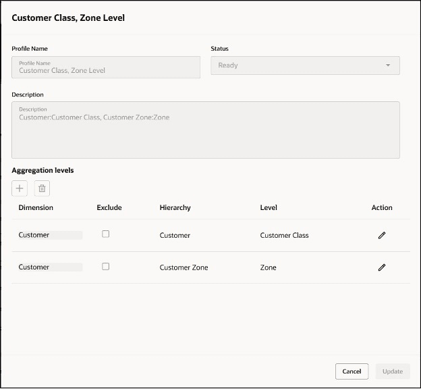
Task: Add a new aggregation level with plus icon
Action: pyautogui.click(x=20, y=188)
